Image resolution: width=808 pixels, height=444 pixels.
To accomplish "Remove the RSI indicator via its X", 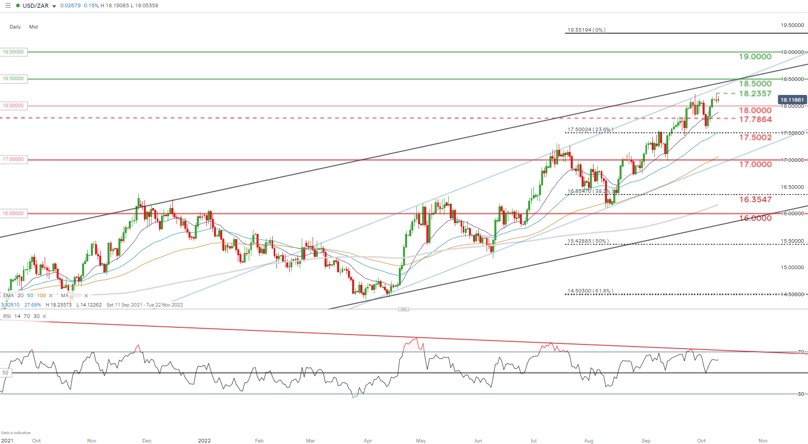I will (x=45, y=316).
